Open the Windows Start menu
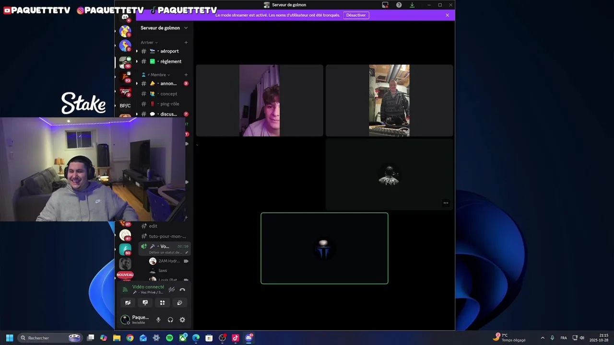Image resolution: width=614 pixels, height=345 pixels. coord(10,338)
